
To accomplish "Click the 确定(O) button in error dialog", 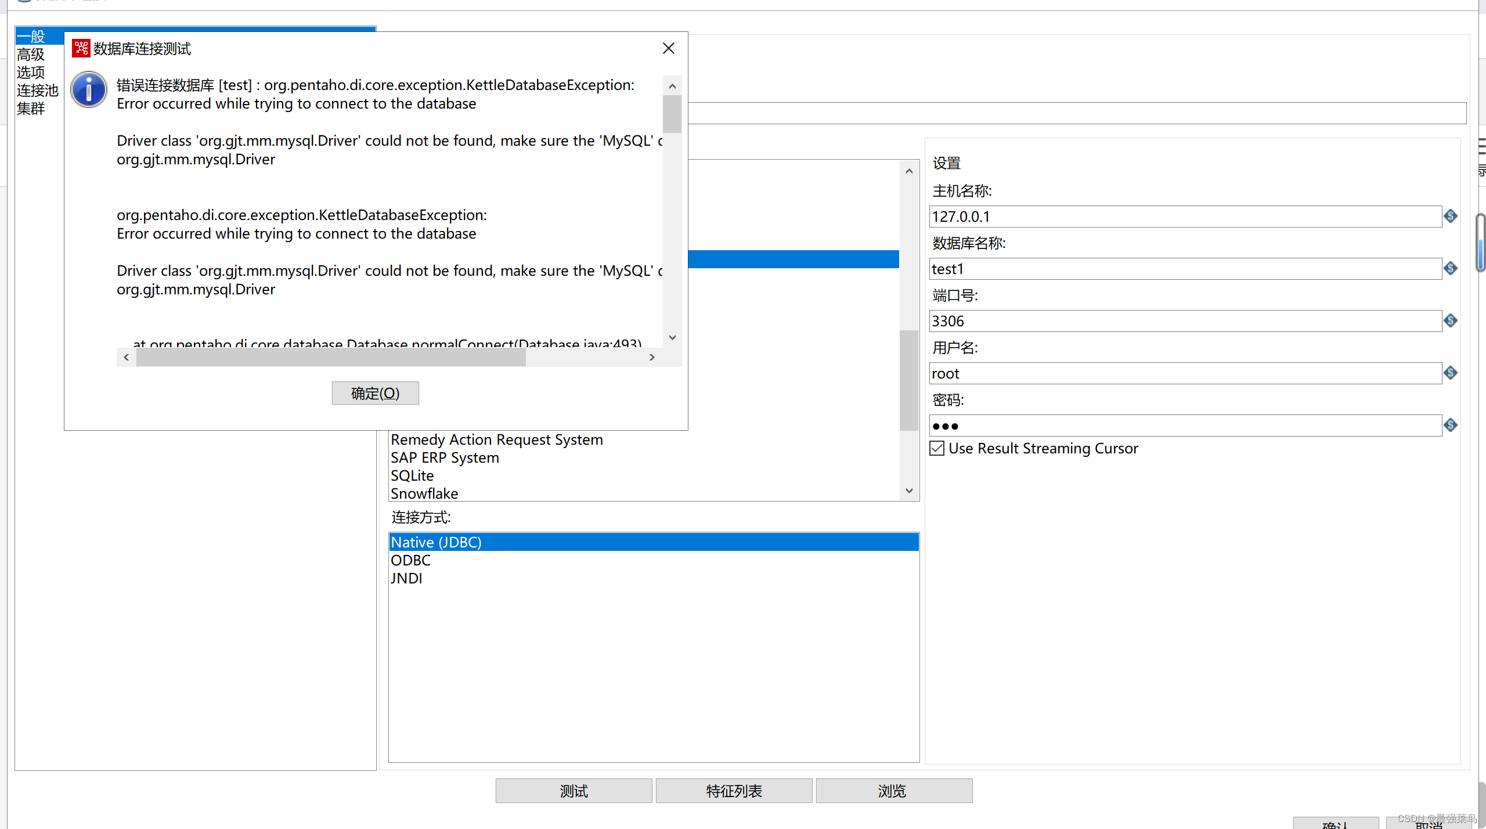I will click(x=375, y=393).
